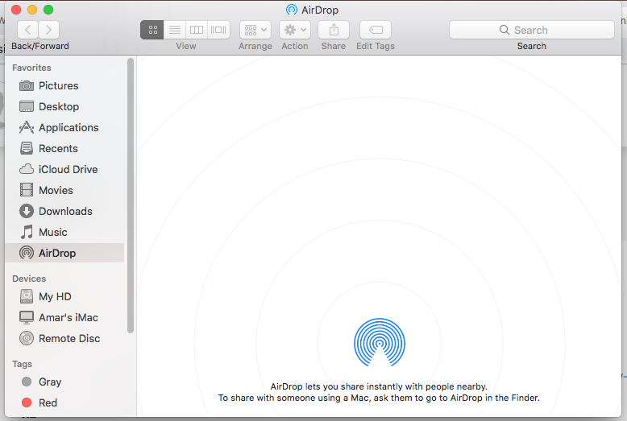
Task: Click the My HD drive icon
Action: click(x=27, y=296)
